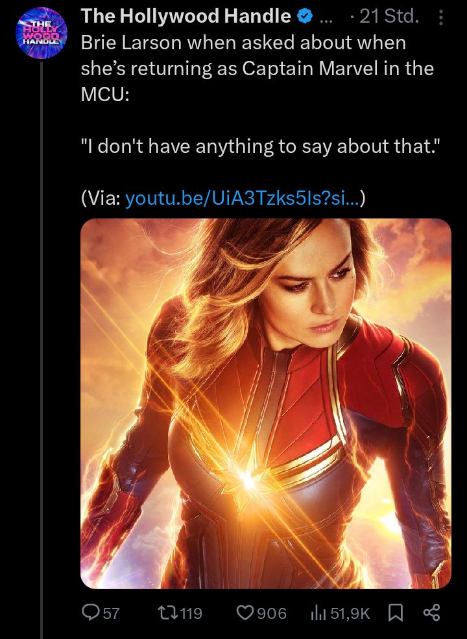Viewport: 467px width, 639px height.
Task: Click the 906 likes count
Action: point(272,613)
